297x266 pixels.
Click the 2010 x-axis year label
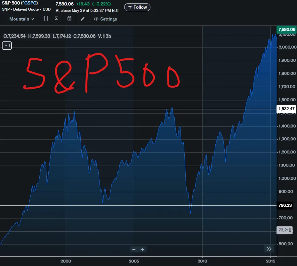point(203,261)
